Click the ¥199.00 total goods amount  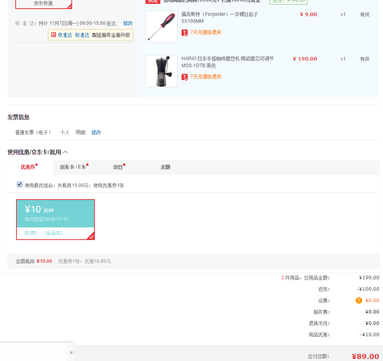(369, 278)
